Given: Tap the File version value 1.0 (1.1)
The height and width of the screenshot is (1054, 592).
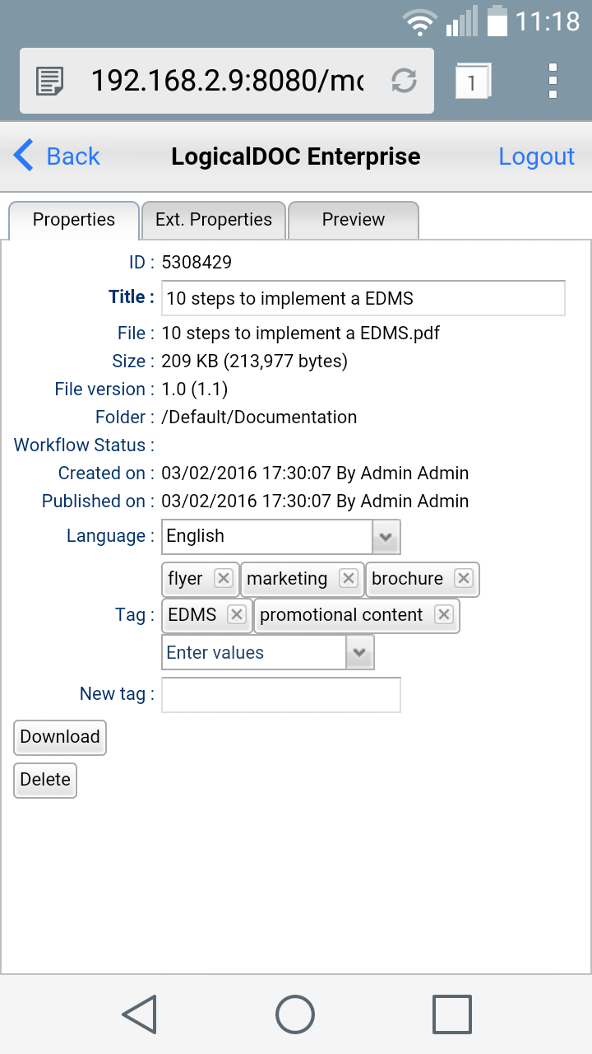Looking at the screenshot, I should 195,389.
